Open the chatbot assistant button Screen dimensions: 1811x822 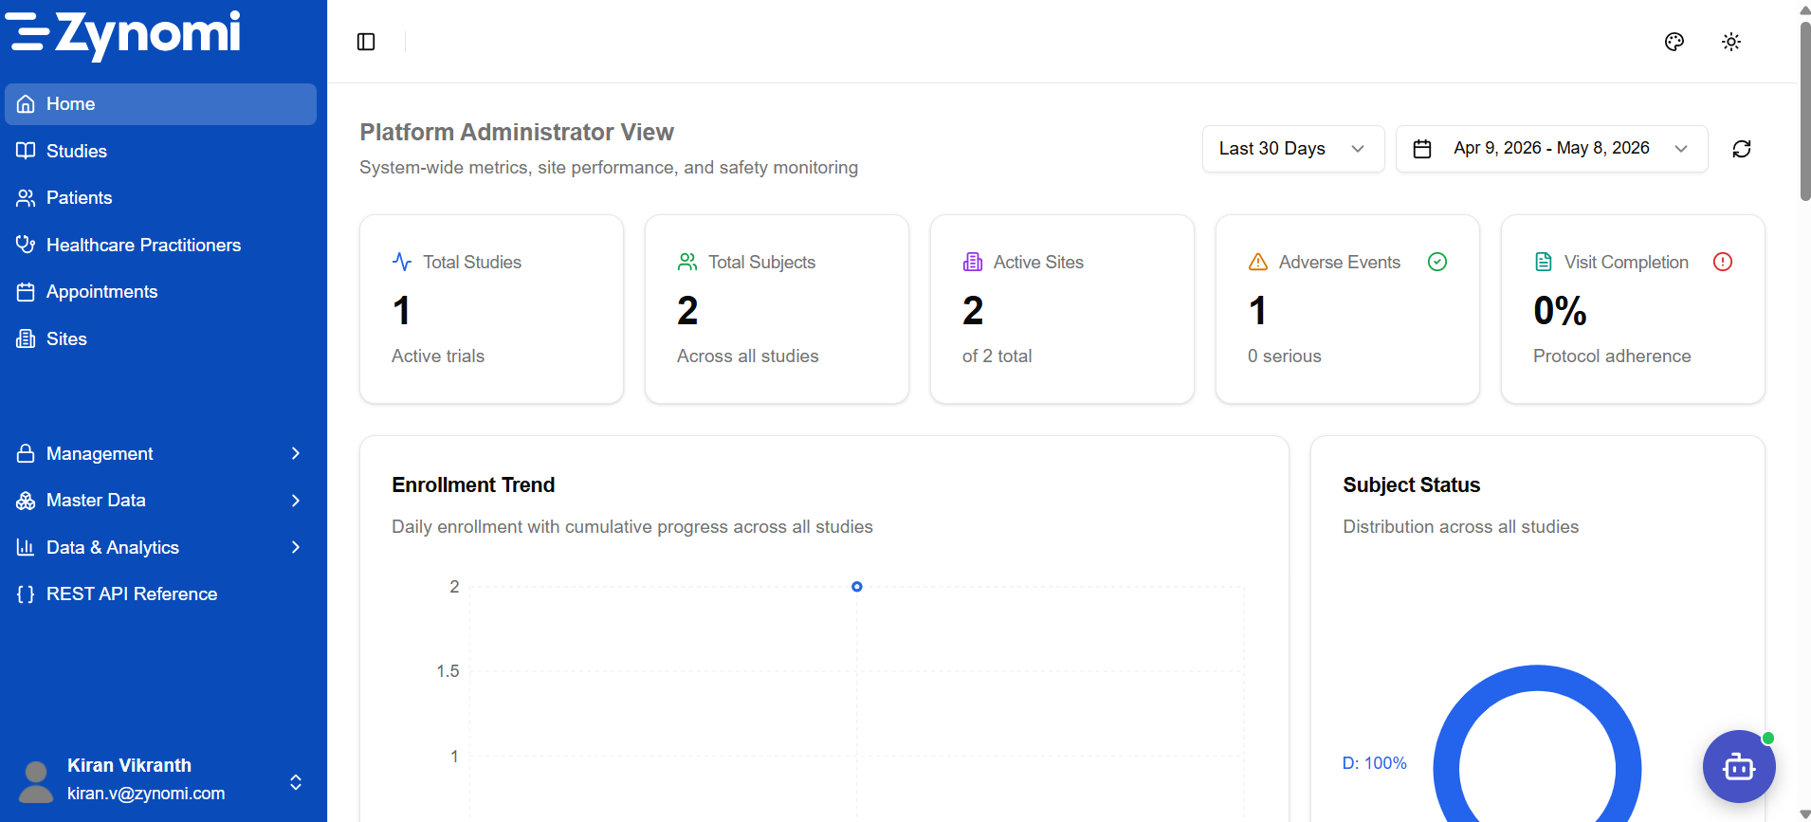pos(1739,766)
